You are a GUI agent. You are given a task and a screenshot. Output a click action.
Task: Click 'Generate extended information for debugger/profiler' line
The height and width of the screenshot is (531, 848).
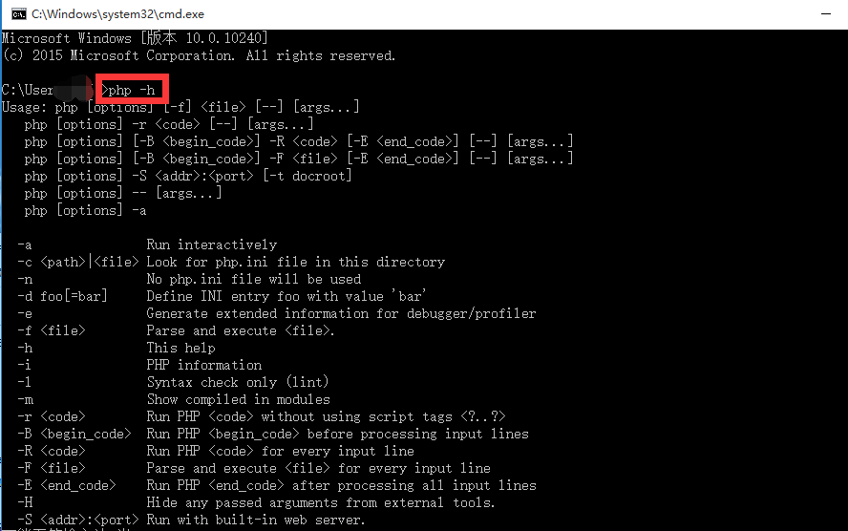click(x=341, y=313)
